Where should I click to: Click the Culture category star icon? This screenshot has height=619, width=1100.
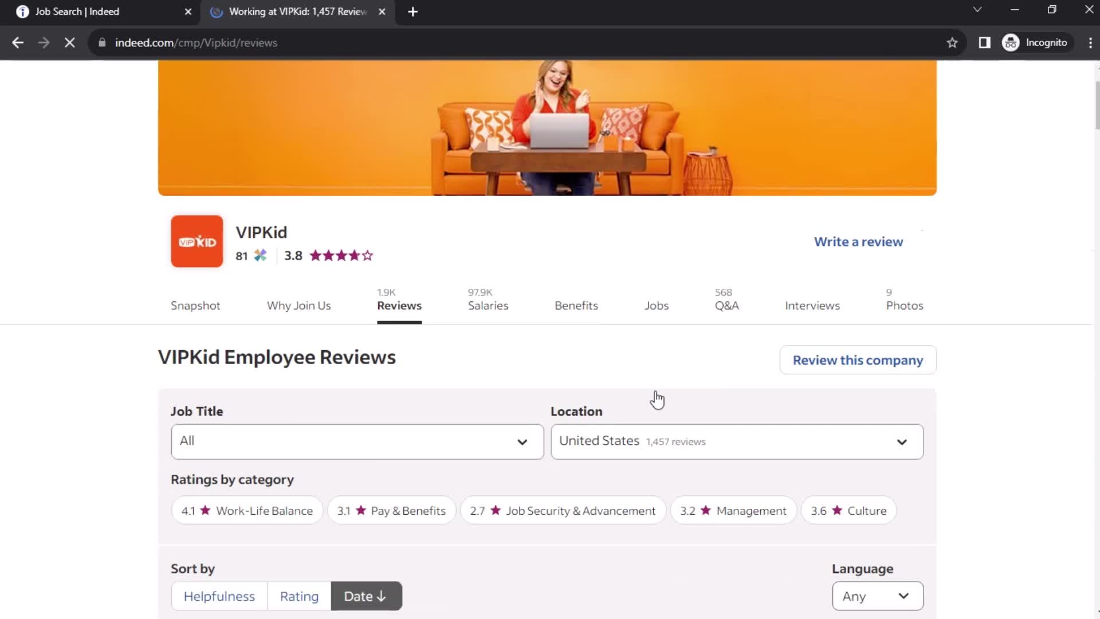point(838,510)
